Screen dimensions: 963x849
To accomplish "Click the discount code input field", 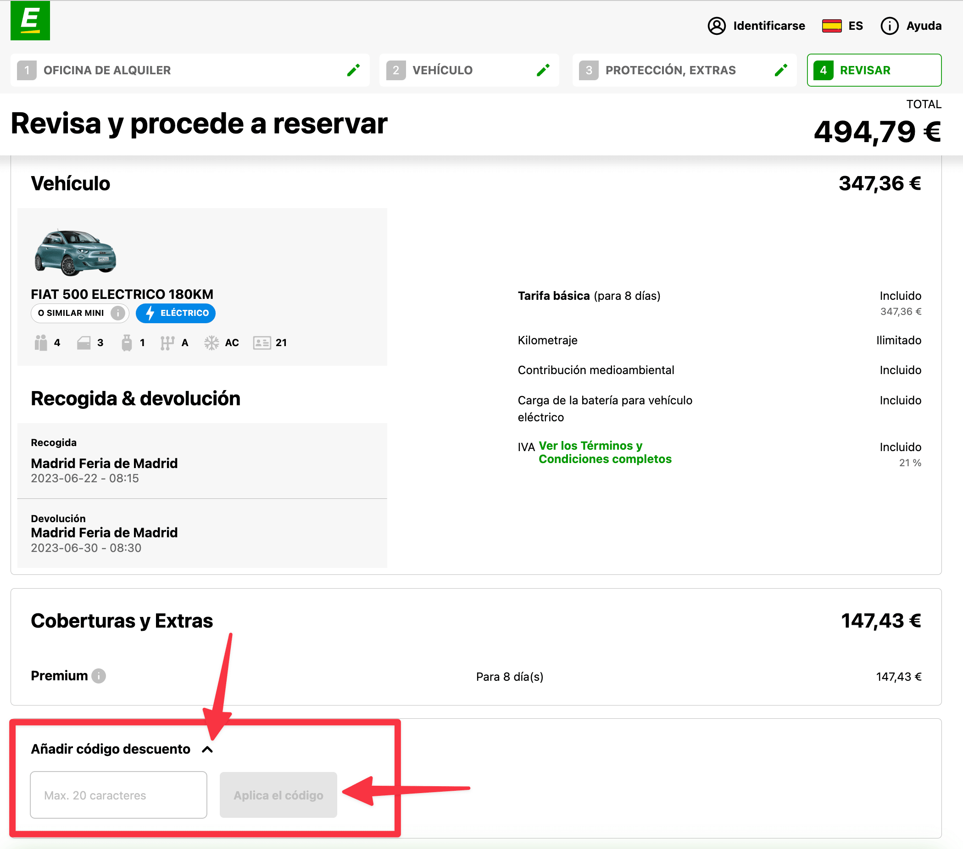I will point(118,794).
